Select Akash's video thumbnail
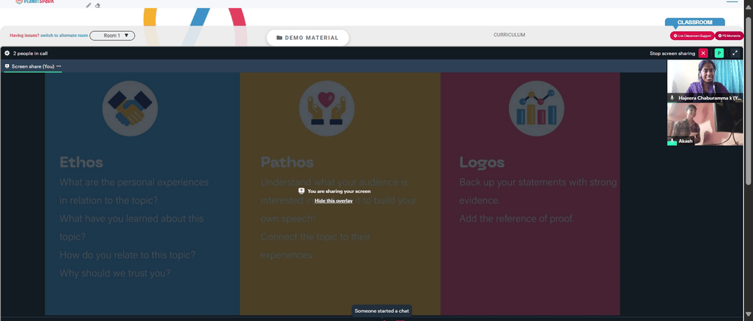The width and height of the screenshot is (753, 321). click(x=705, y=124)
